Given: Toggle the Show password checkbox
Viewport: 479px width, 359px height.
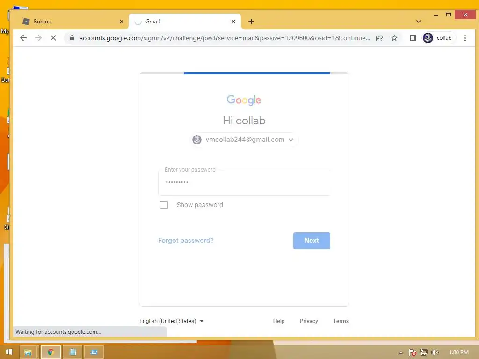Looking at the screenshot, I should coord(164,205).
